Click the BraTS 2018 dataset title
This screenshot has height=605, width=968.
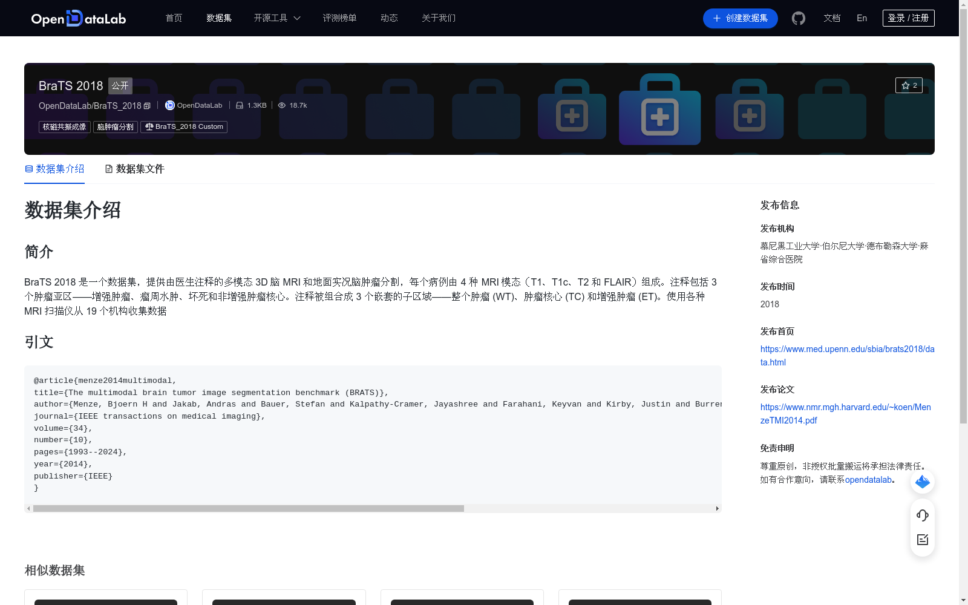click(x=71, y=86)
